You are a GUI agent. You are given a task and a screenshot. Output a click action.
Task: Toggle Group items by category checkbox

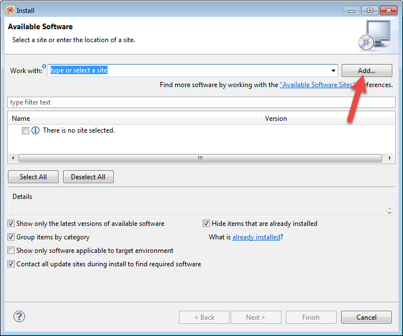11,237
